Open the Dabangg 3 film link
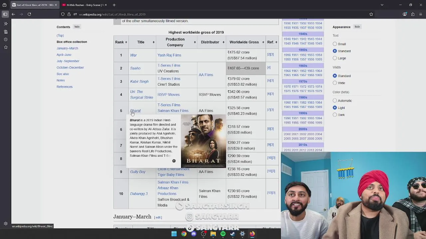Image resolution: width=426 pixels, height=239 pixels. 139,194
